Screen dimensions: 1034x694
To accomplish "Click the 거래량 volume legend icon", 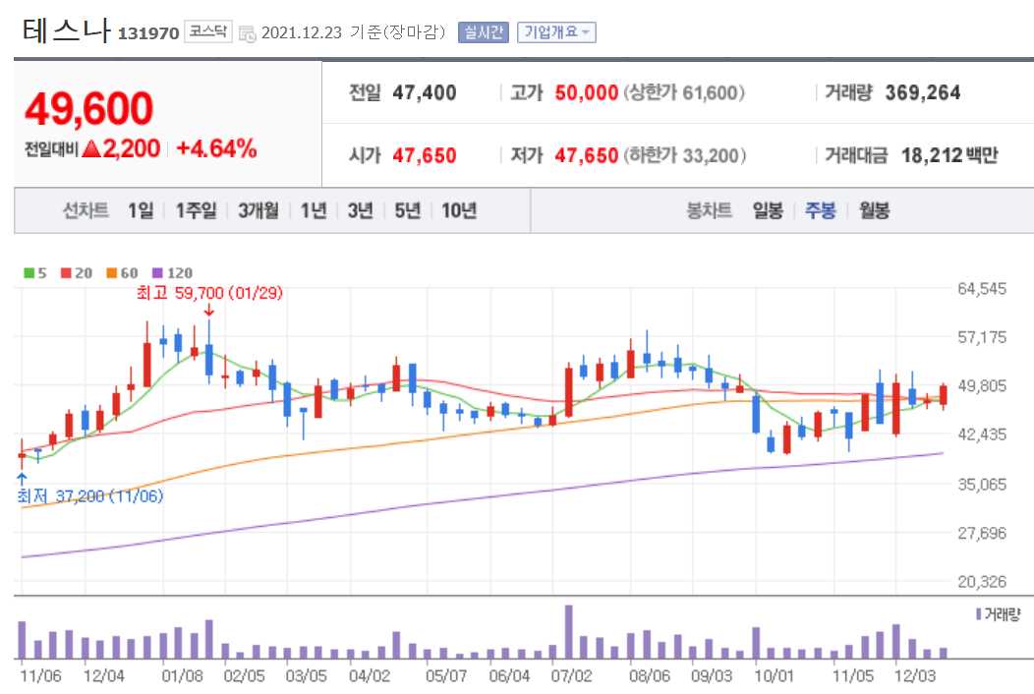I will point(978,612).
